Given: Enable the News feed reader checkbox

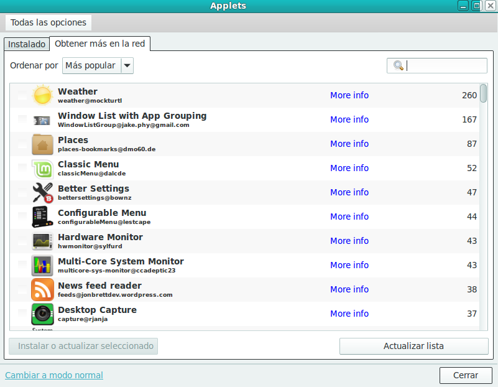Looking at the screenshot, I should (x=22, y=289).
